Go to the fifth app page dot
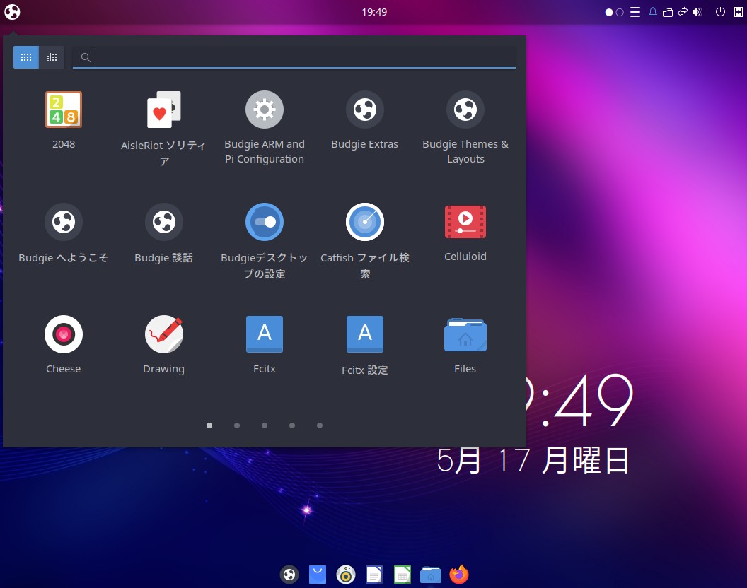This screenshot has height=588, width=747. (x=320, y=425)
